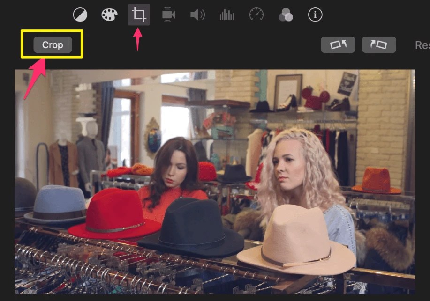The width and height of the screenshot is (430, 301).
Task: Select the camera Stabilization toolbar icon
Action: point(168,15)
